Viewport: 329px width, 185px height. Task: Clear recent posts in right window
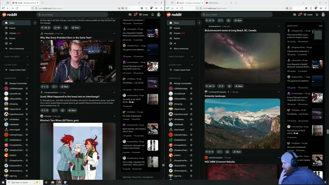[321, 26]
